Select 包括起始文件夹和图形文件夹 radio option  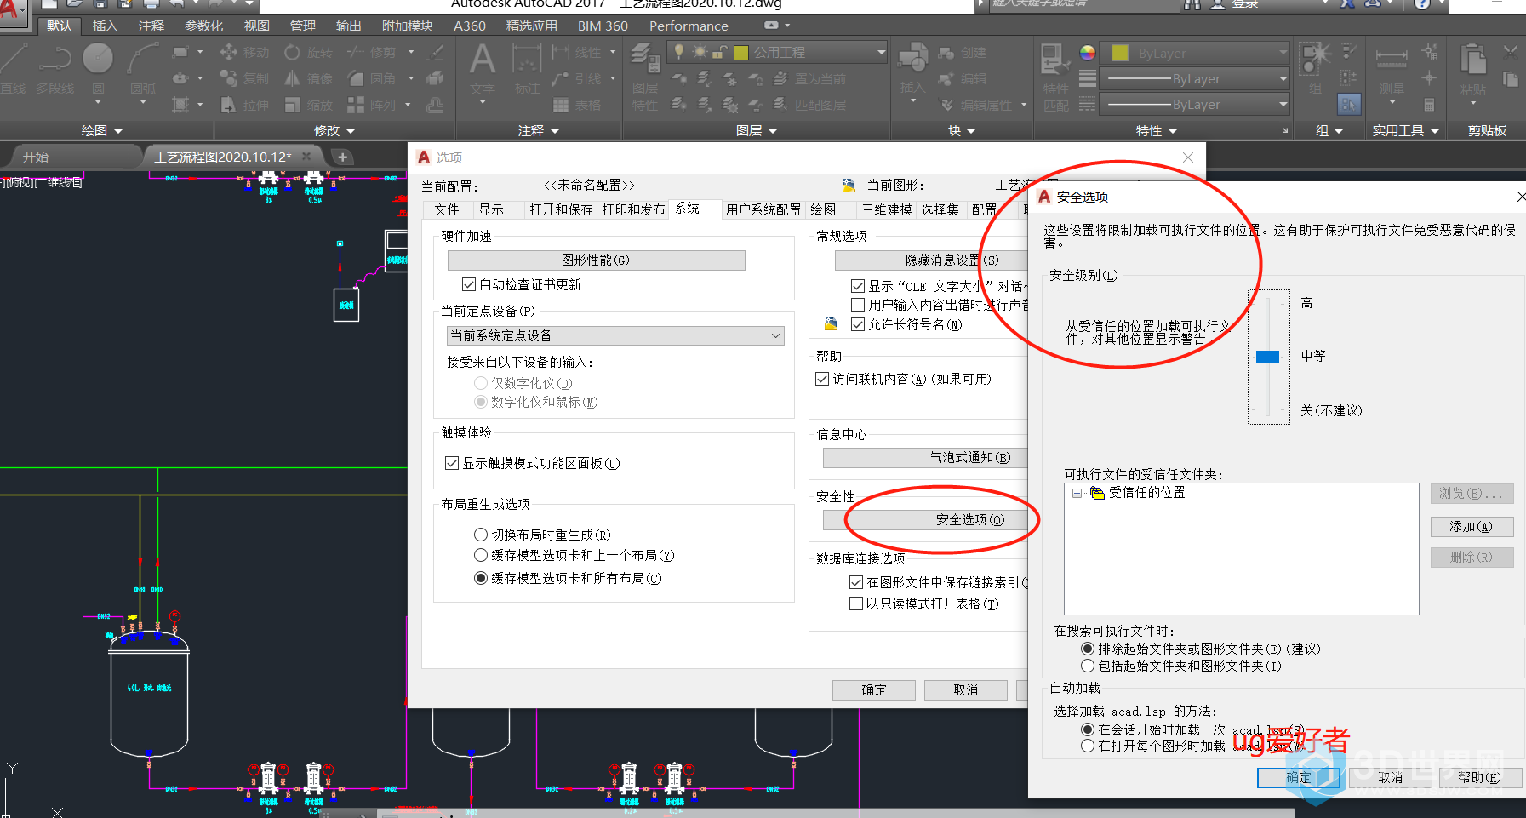point(1088,666)
